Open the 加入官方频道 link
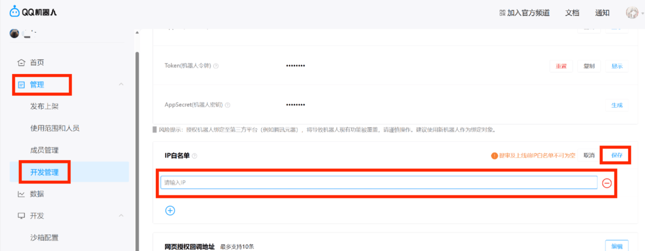The height and width of the screenshot is (251, 645). (x=524, y=13)
